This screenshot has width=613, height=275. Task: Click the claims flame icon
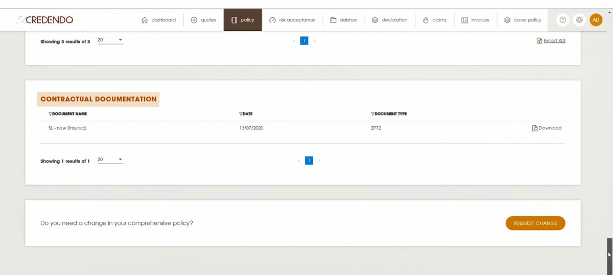pos(426,20)
